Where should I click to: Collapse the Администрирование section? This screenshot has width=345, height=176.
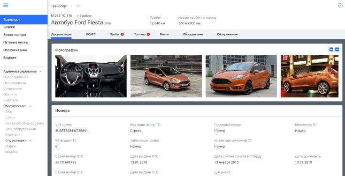pyautogui.click(x=40, y=72)
